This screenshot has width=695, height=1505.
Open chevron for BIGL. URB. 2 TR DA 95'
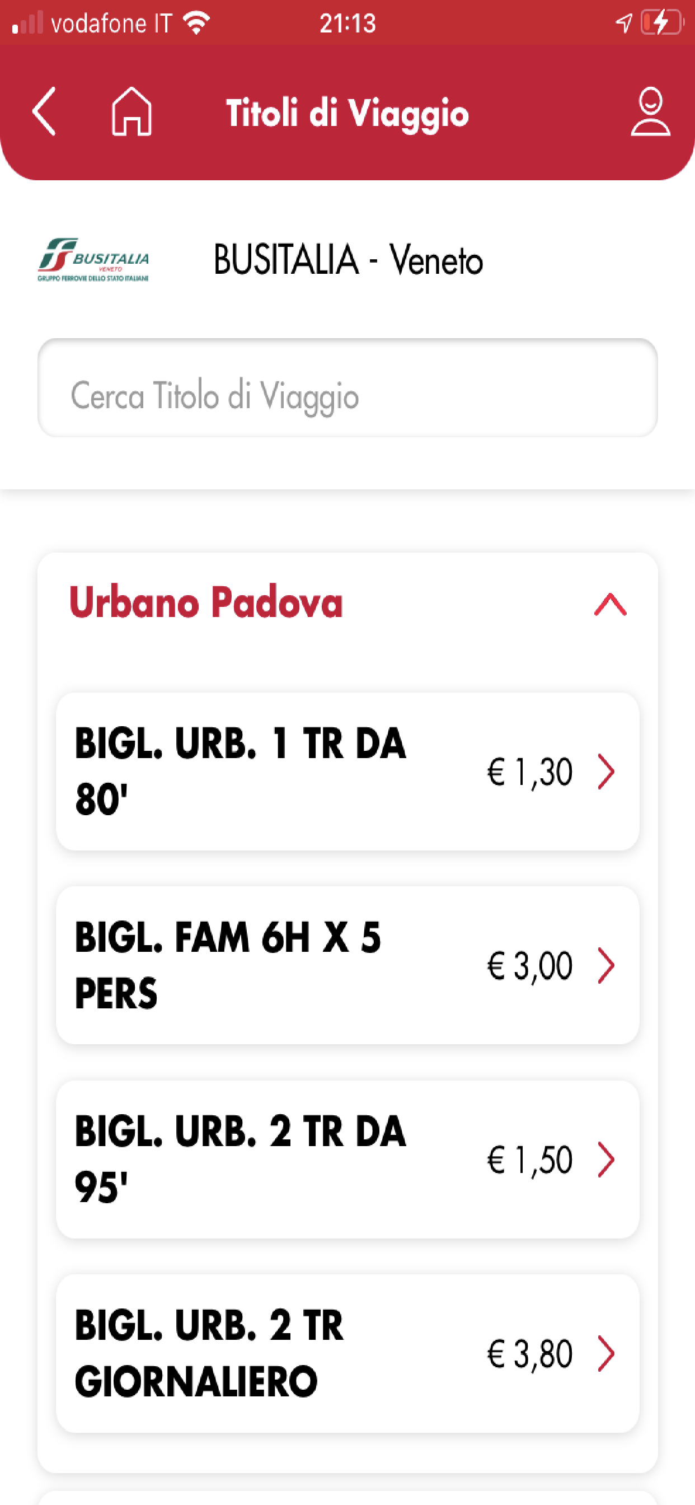tap(606, 1159)
